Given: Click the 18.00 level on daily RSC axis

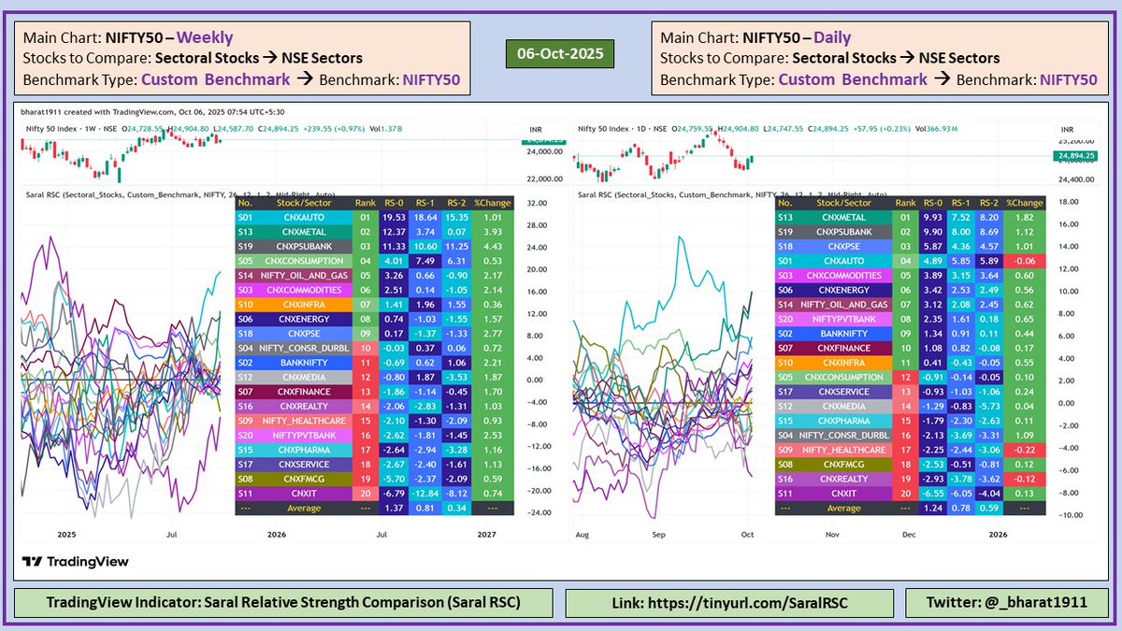Looking at the screenshot, I should tap(1070, 203).
